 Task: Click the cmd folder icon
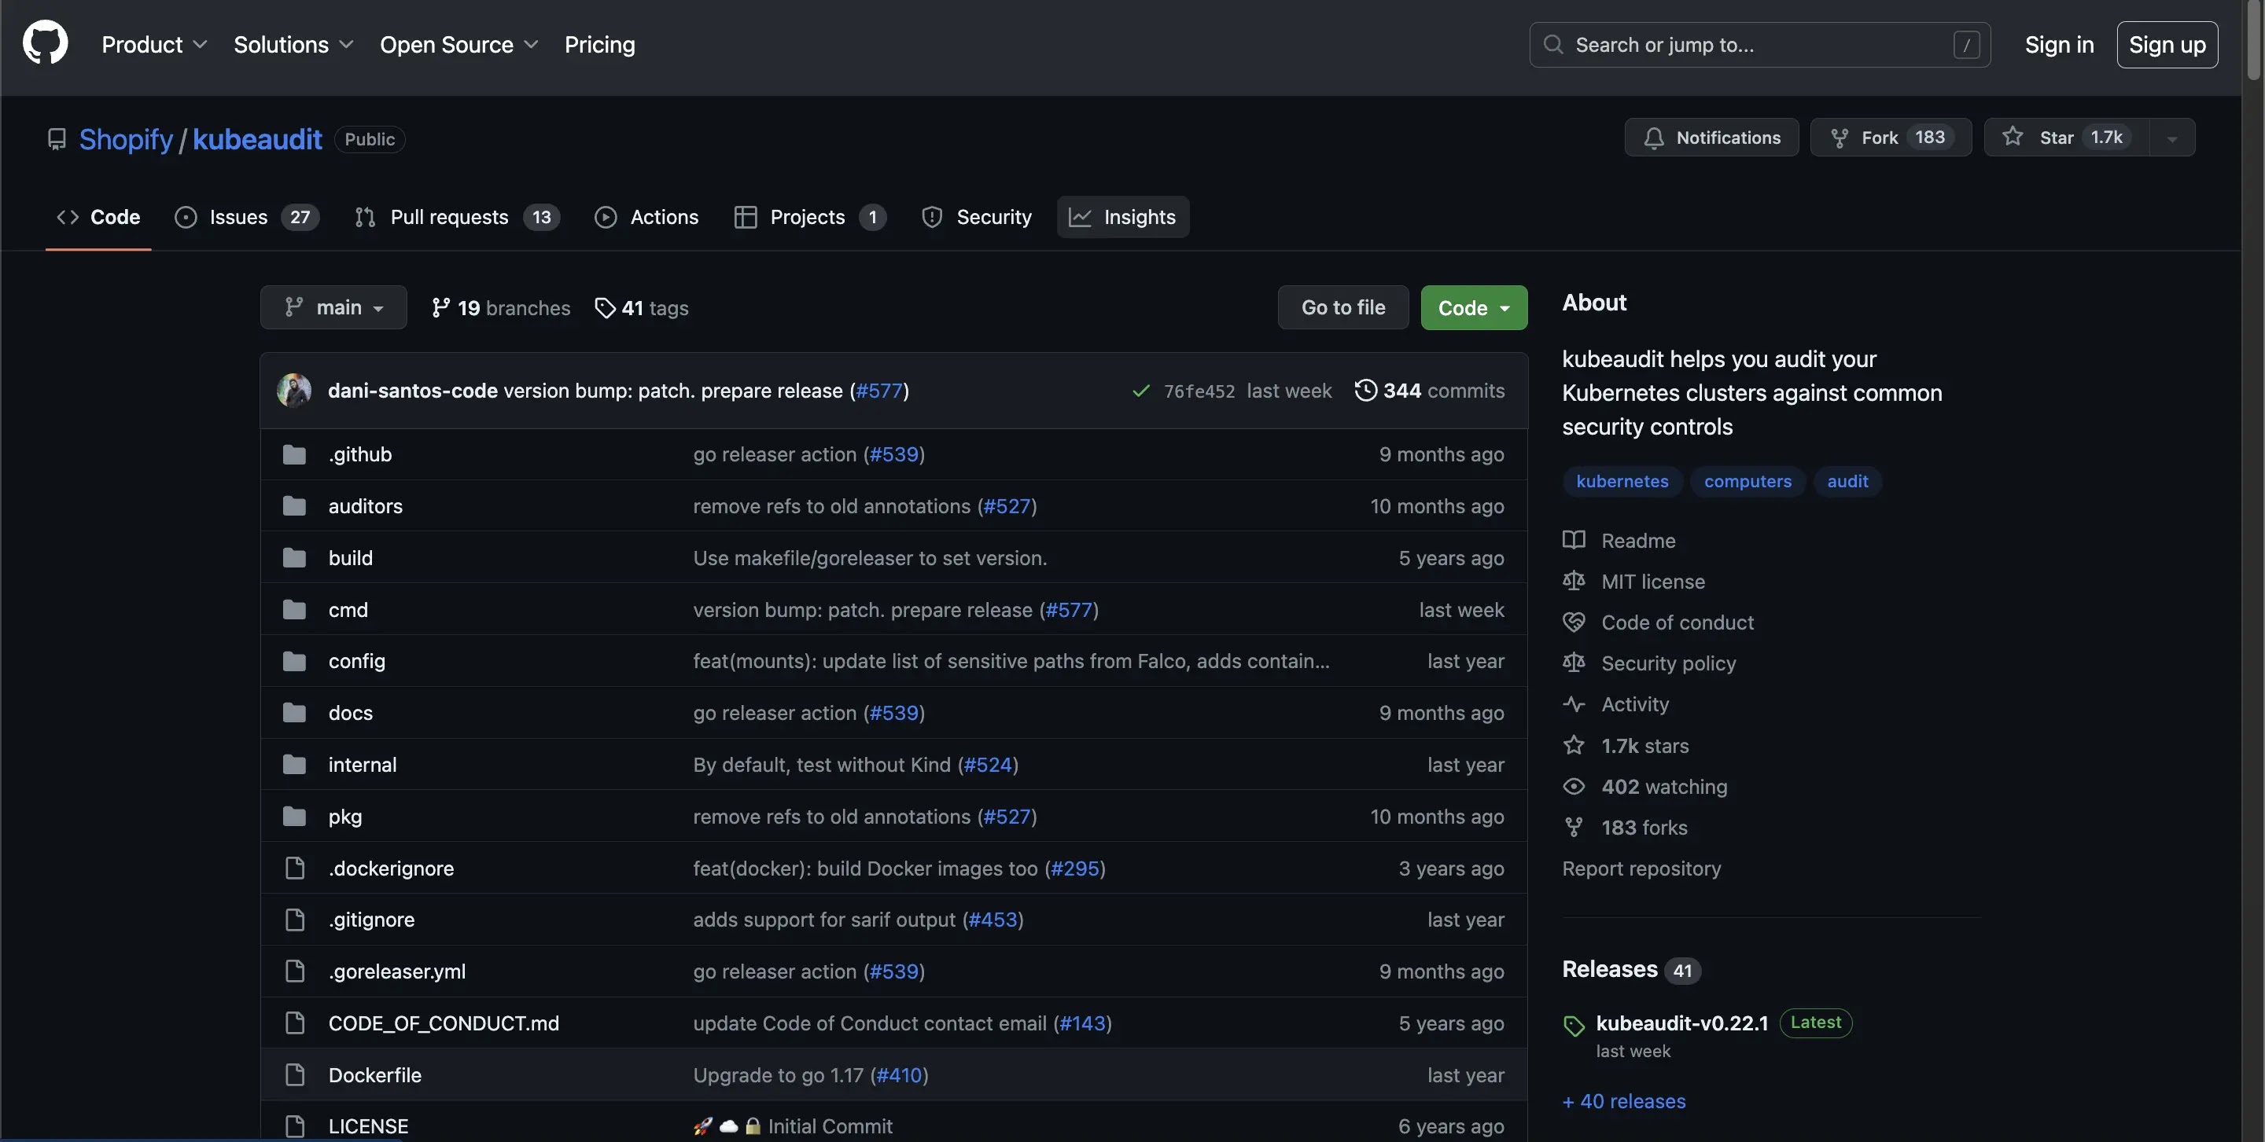coord(295,610)
